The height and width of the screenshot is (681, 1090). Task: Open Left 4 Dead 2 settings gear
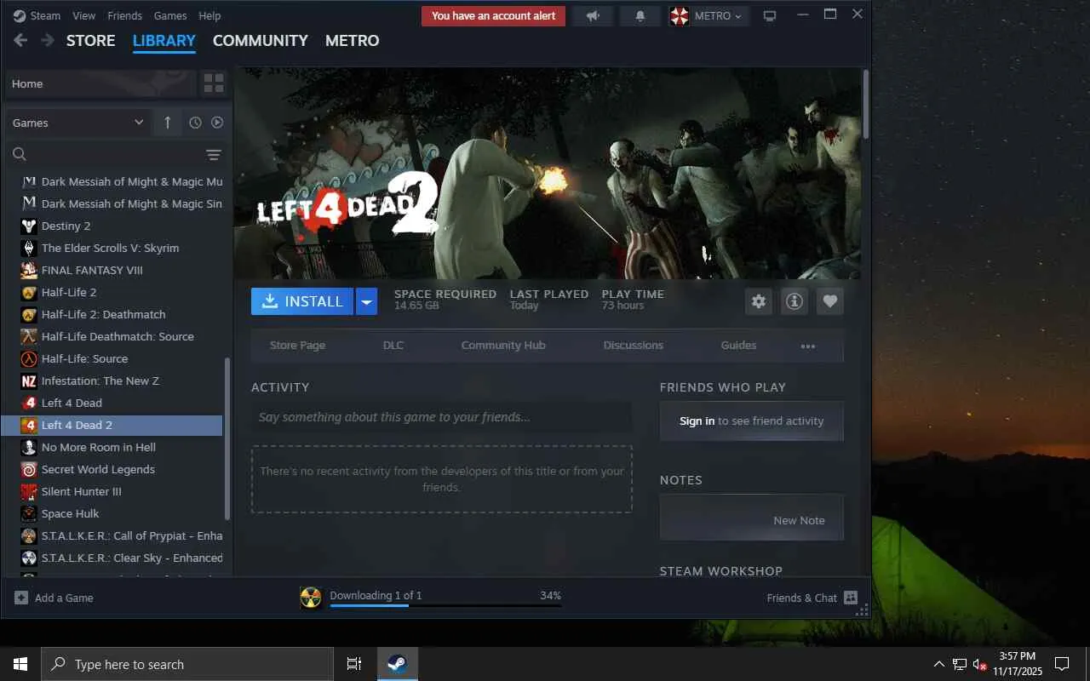[759, 301]
